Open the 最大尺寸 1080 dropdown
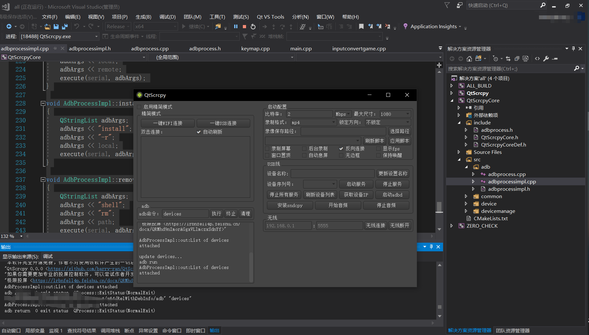The width and height of the screenshot is (589, 335). (x=395, y=114)
